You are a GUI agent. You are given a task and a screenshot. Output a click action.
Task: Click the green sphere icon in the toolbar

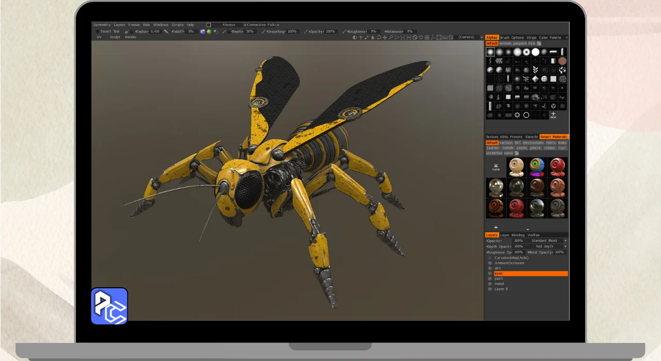click(209, 31)
